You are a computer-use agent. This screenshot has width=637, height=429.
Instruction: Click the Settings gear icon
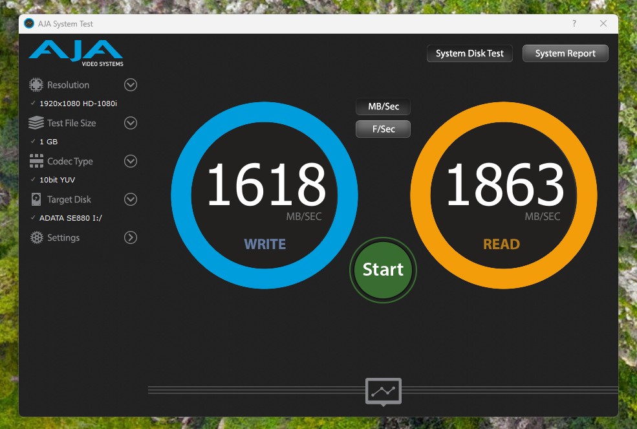click(x=36, y=237)
